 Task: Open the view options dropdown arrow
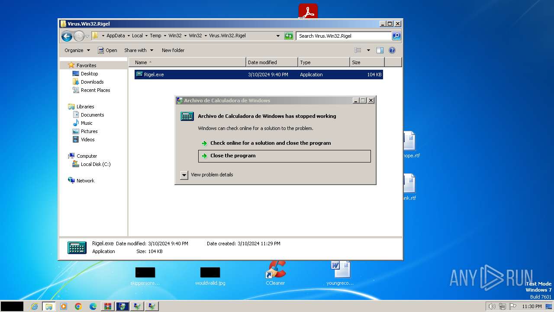pyautogui.click(x=368, y=50)
